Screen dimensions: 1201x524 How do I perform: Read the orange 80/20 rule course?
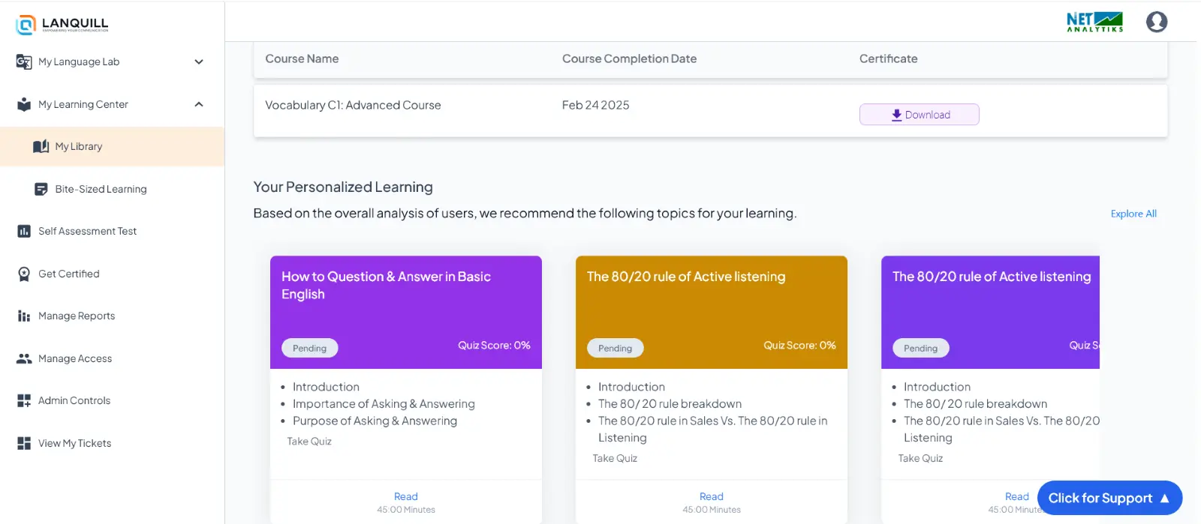pos(712,496)
